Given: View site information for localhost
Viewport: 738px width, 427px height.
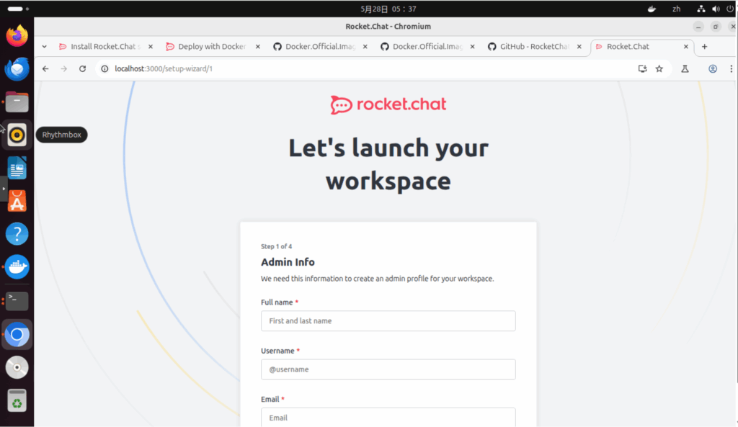Looking at the screenshot, I should (105, 68).
